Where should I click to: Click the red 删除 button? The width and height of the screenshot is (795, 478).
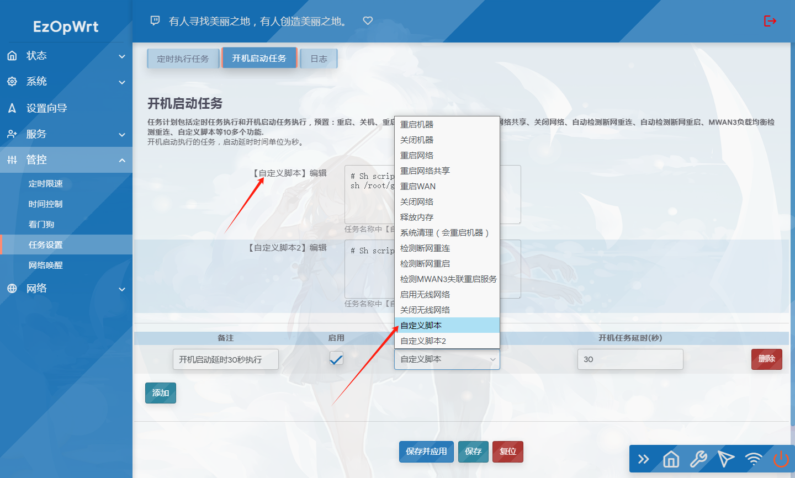tap(767, 359)
